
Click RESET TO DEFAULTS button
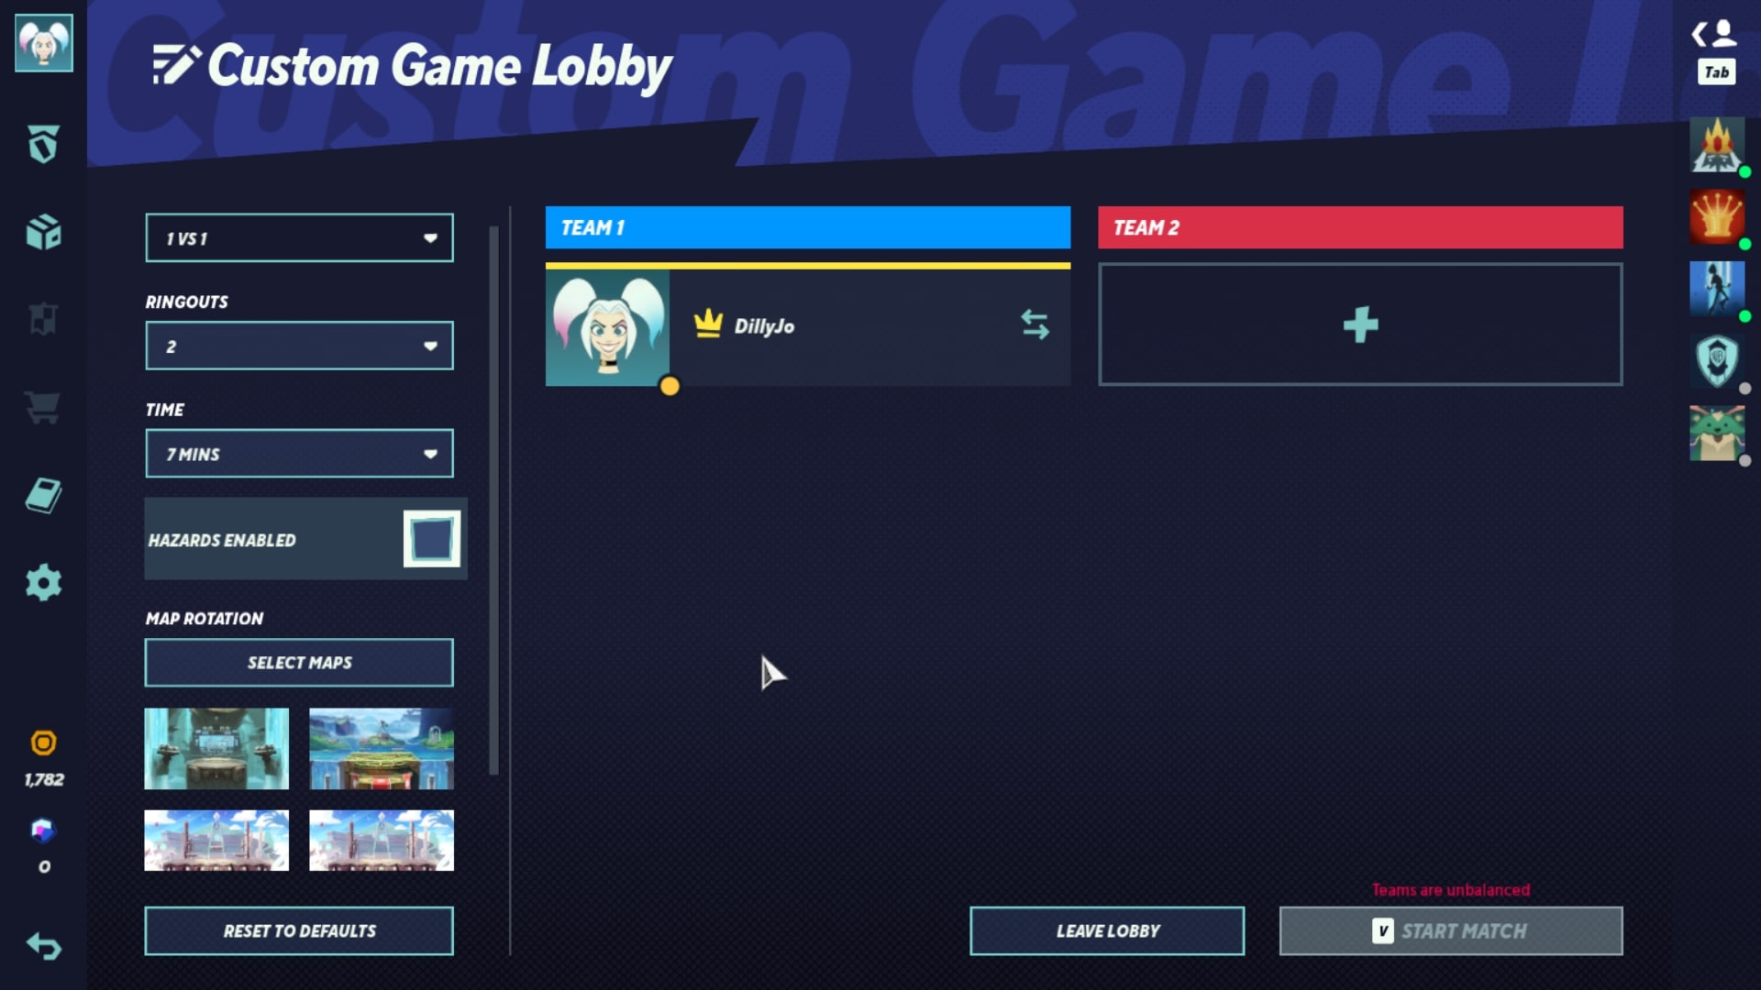(299, 930)
